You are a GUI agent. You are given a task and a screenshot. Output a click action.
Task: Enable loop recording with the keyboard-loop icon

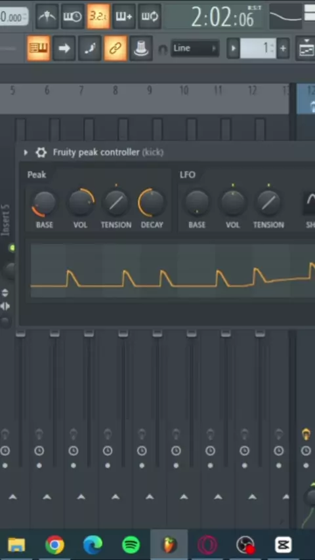click(150, 16)
